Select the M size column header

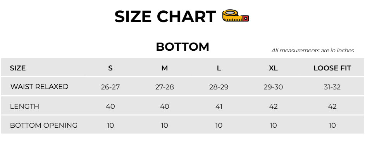click(x=165, y=68)
